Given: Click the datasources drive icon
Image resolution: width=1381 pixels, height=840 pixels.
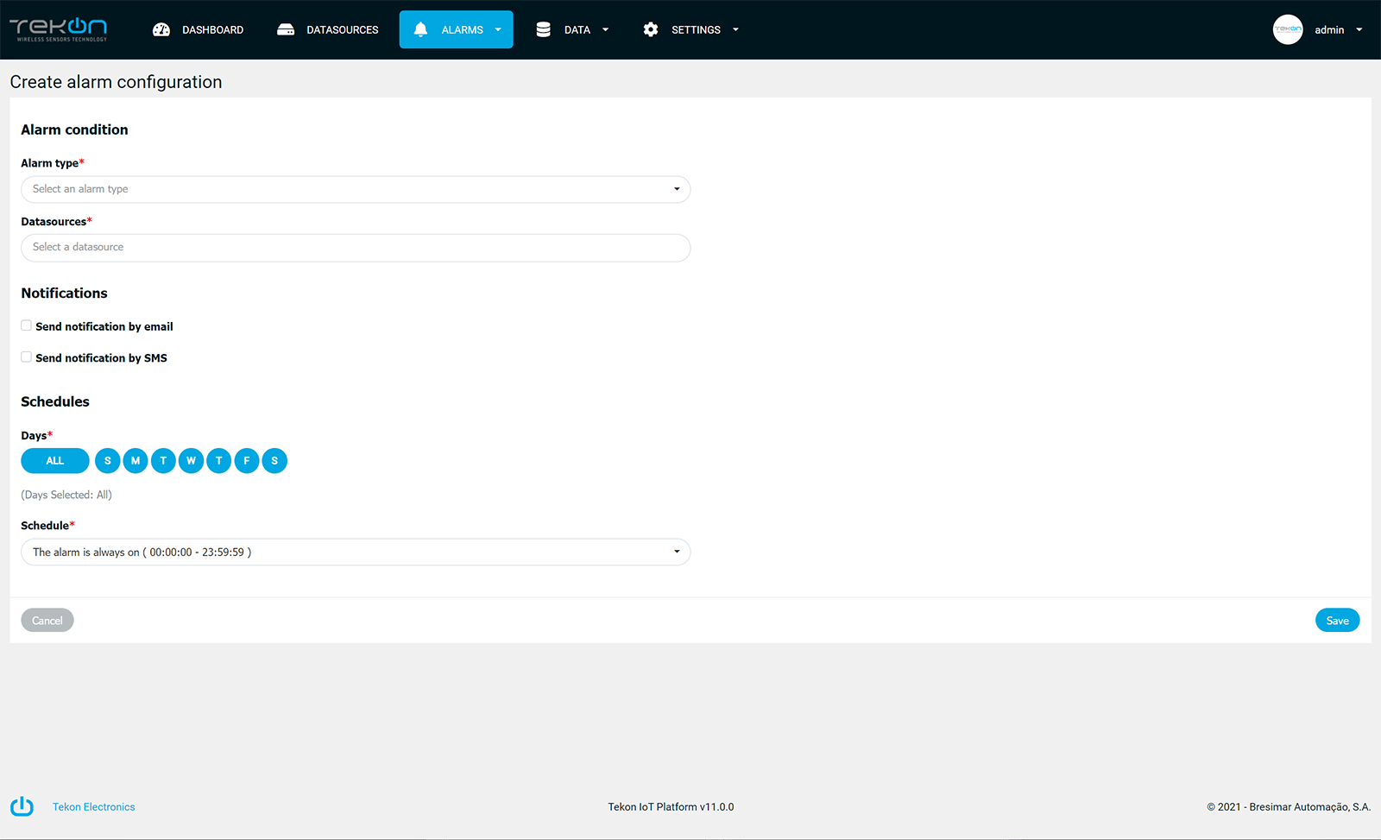Looking at the screenshot, I should (286, 29).
